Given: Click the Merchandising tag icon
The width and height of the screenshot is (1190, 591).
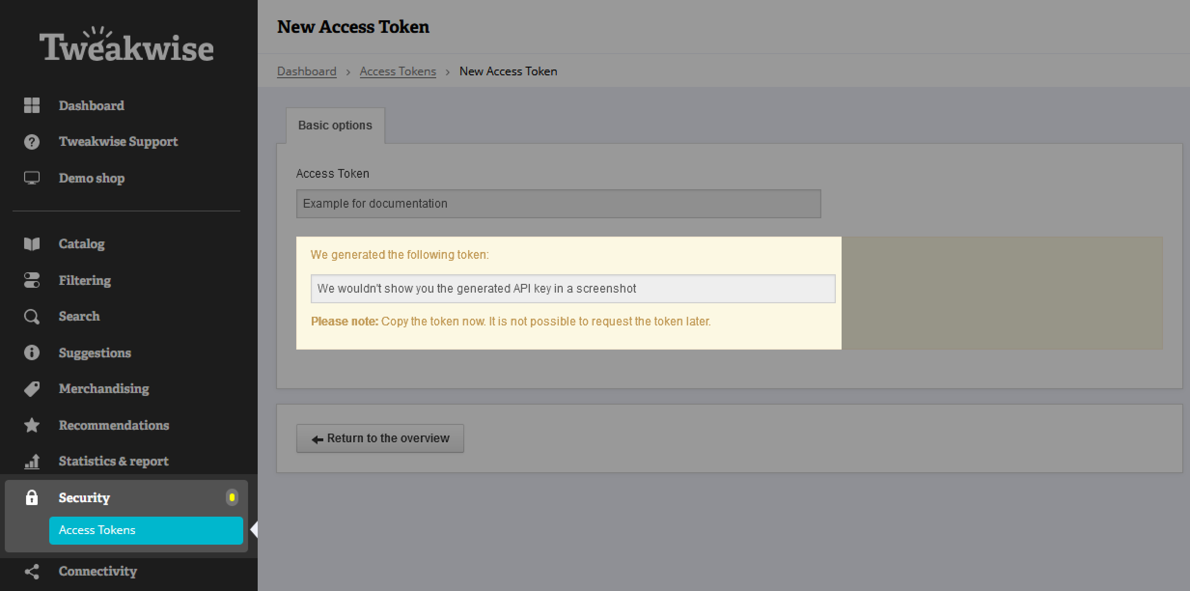Looking at the screenshot, I should [32, 389].
